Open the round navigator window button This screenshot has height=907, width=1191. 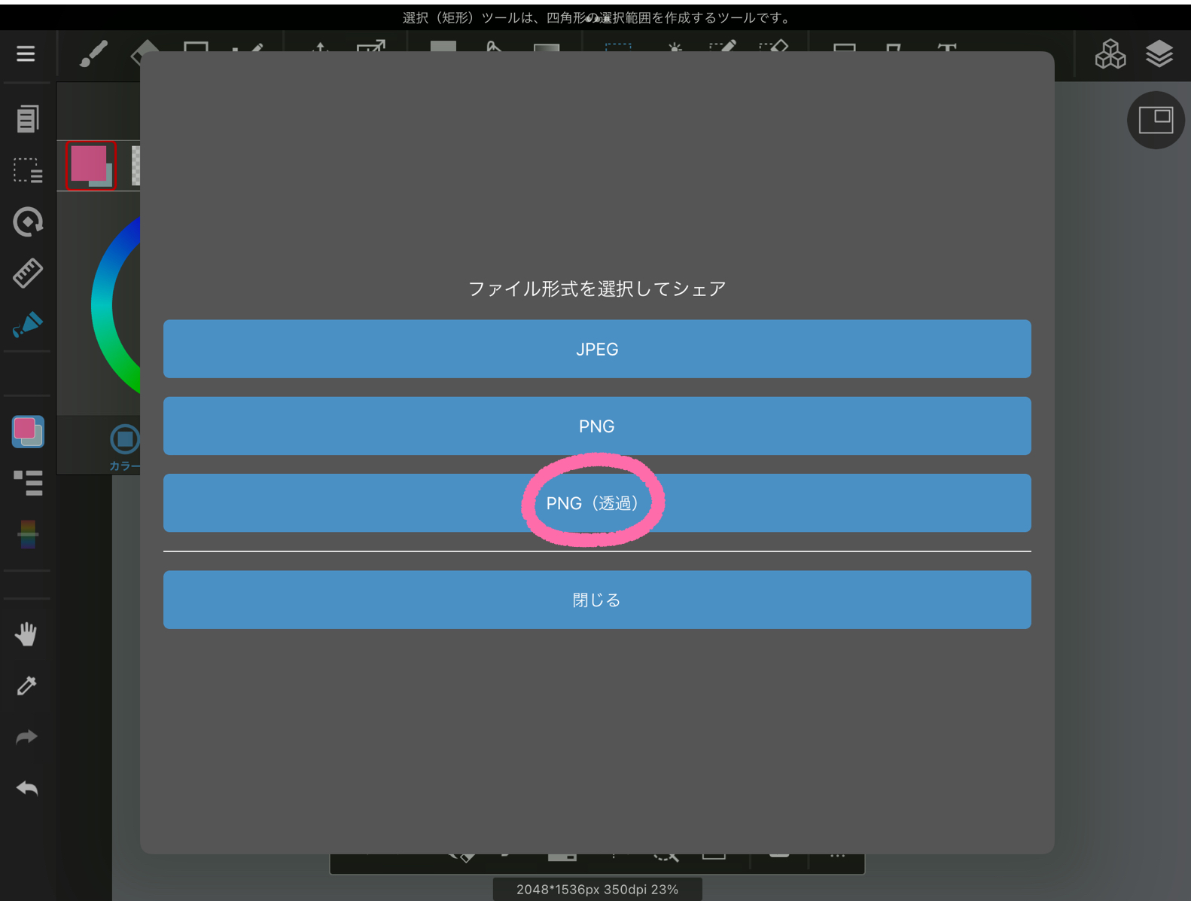point(1156,120)
